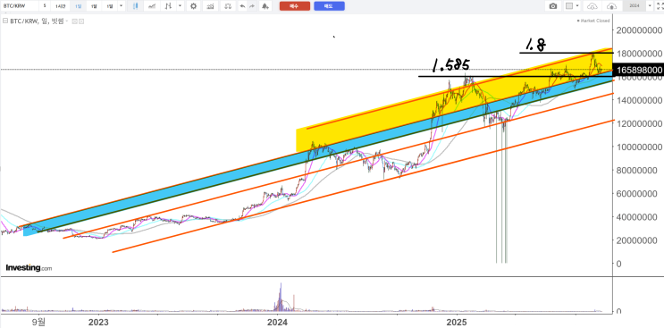Click price axis label 180000000
This screenshot has width=664, height=328.
(x=640, y=54)
